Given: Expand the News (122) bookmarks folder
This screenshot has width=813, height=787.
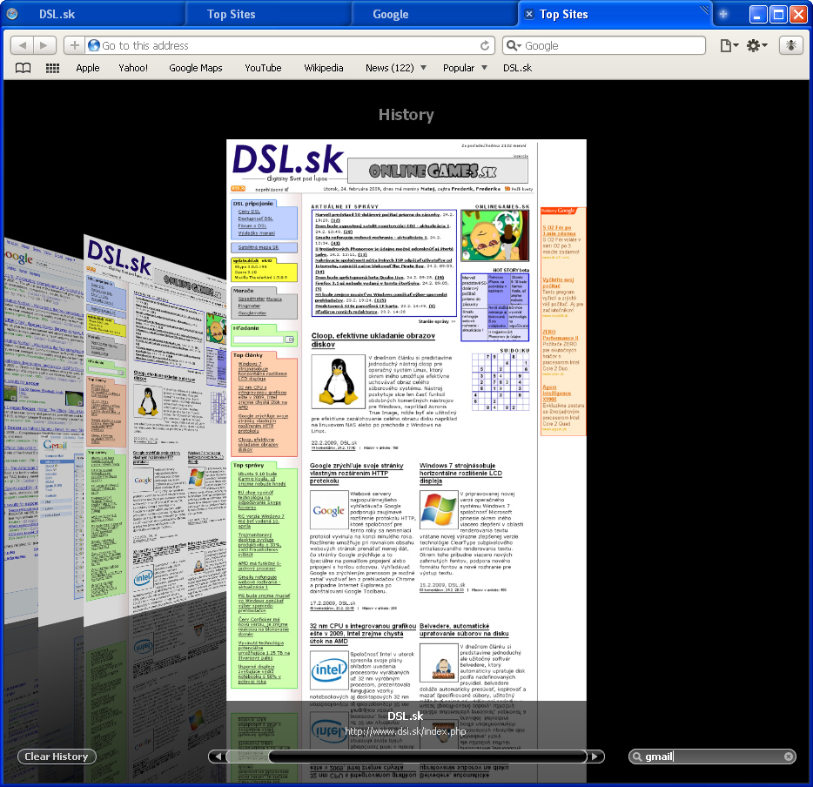Looking at the screenshot, I should [395, 68].
